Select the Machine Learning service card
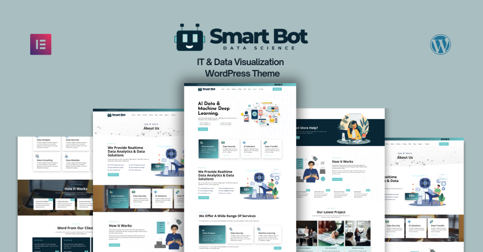Image resolution: width=483 pixels, height=252 pixels. (x=268, y=234)
